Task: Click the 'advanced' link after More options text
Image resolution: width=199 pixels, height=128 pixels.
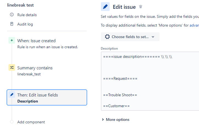Action: 194,25
